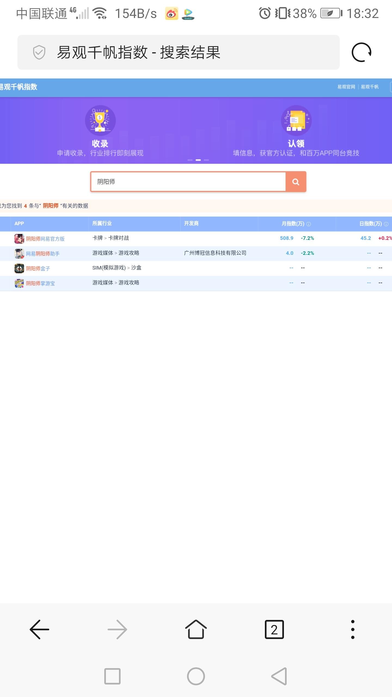392x697 pixels.
Task: Open the 阴阳师掌游宝 app link
Action: point(40,283)
